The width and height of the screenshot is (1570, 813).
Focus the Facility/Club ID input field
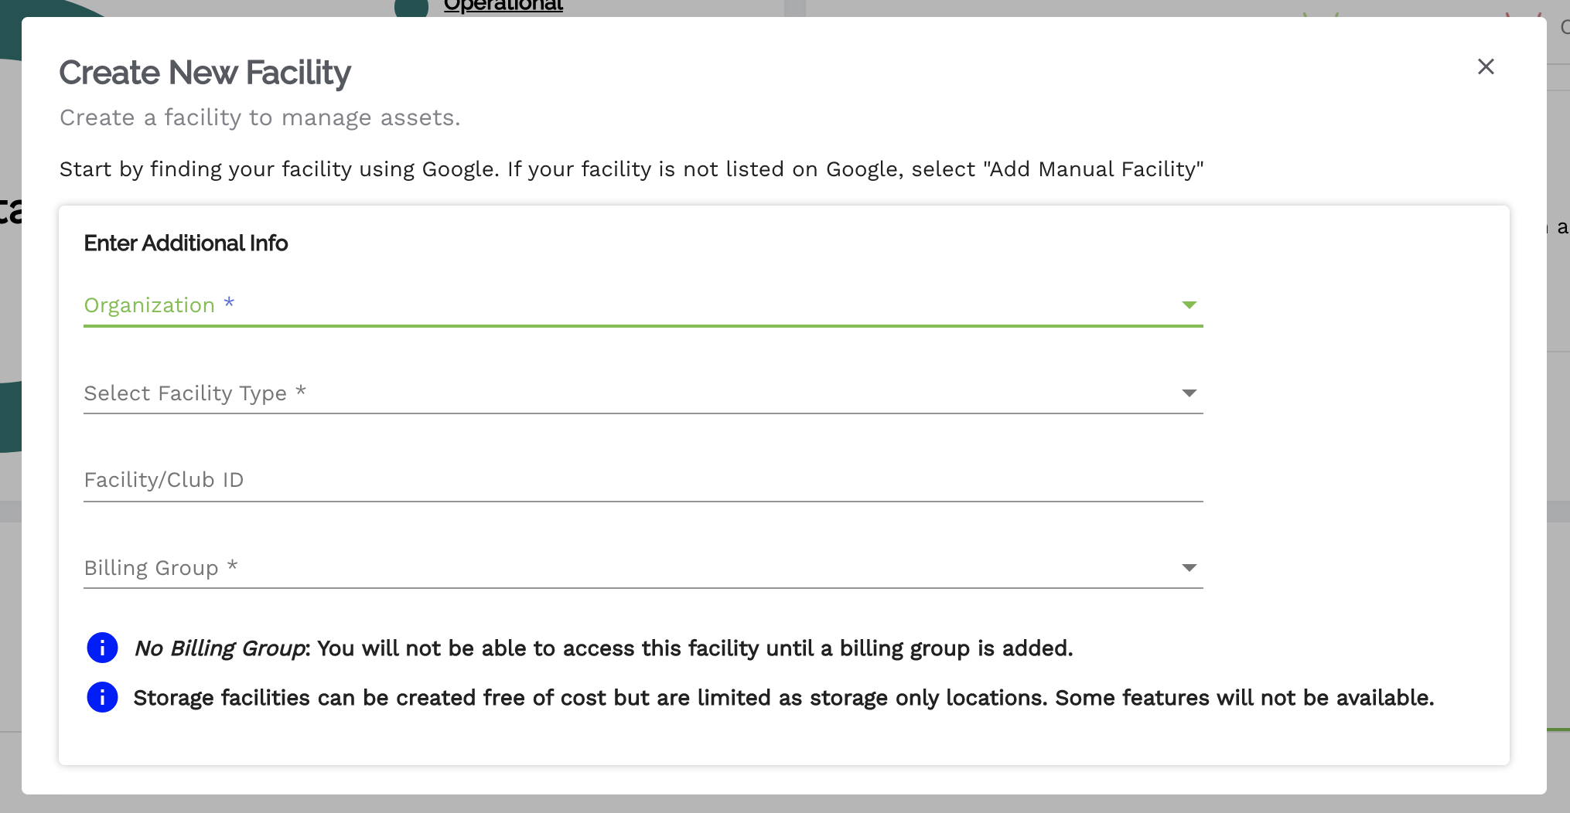tap(642, 481)
